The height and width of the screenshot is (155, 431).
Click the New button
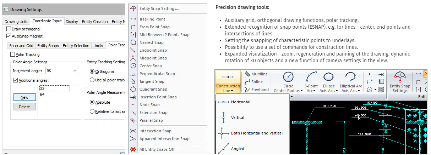24,97
